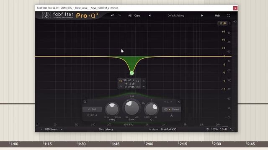Select the green EQ band dot
268x150 pixels.
pos(131,73)
